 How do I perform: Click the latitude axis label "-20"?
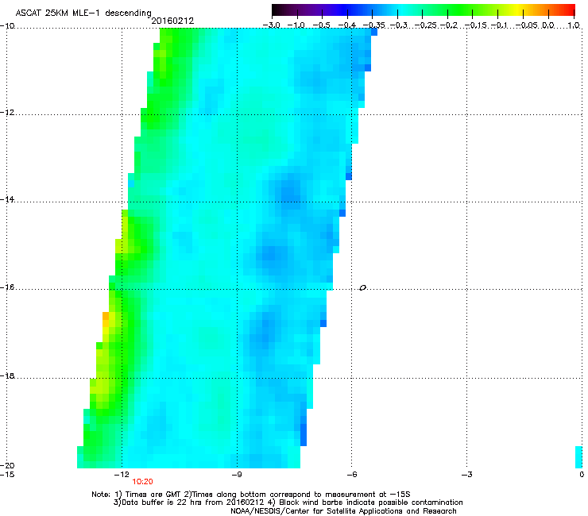[x=7, y=465]
